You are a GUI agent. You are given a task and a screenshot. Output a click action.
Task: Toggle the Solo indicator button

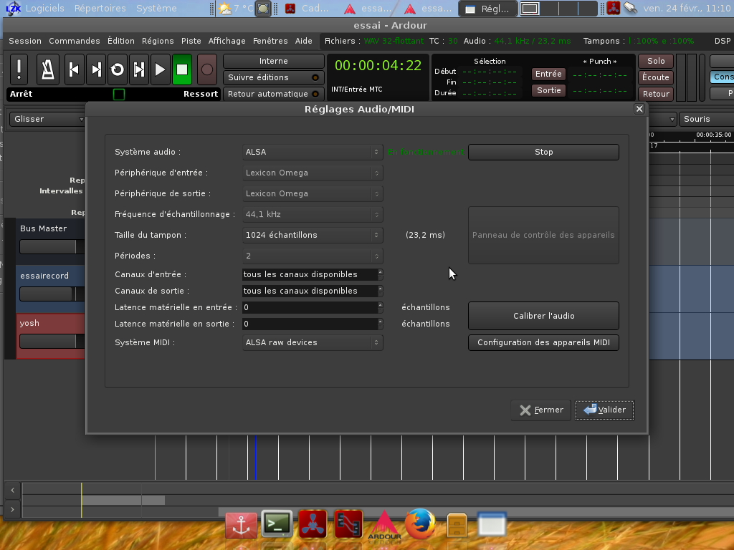[656, 62]
